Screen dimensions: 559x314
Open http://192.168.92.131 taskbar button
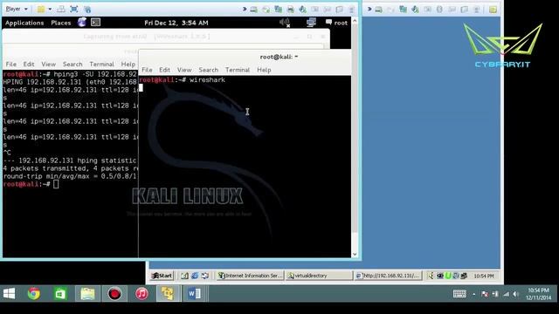point(388,276)
